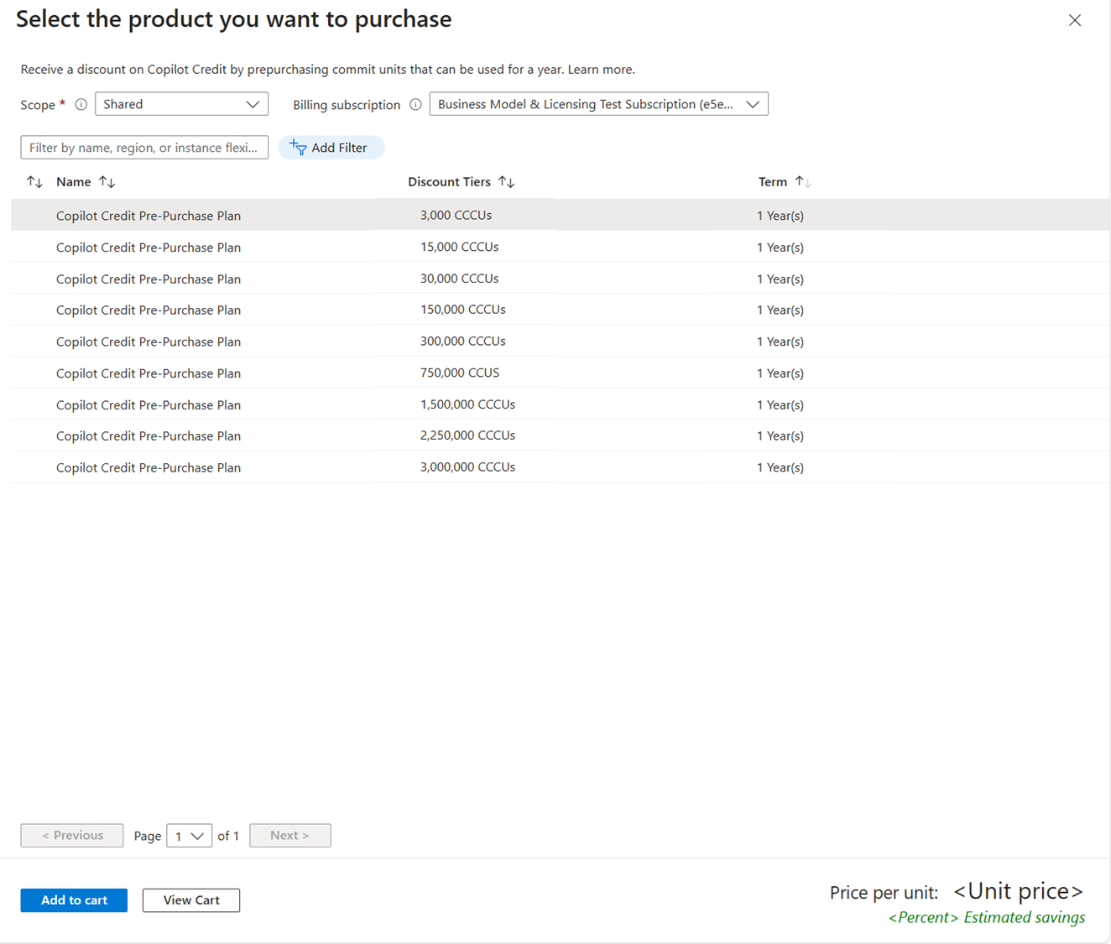Click the Next page button
Image resolution: width=1111 pixels, height=944 pixels.
(290, 836)
